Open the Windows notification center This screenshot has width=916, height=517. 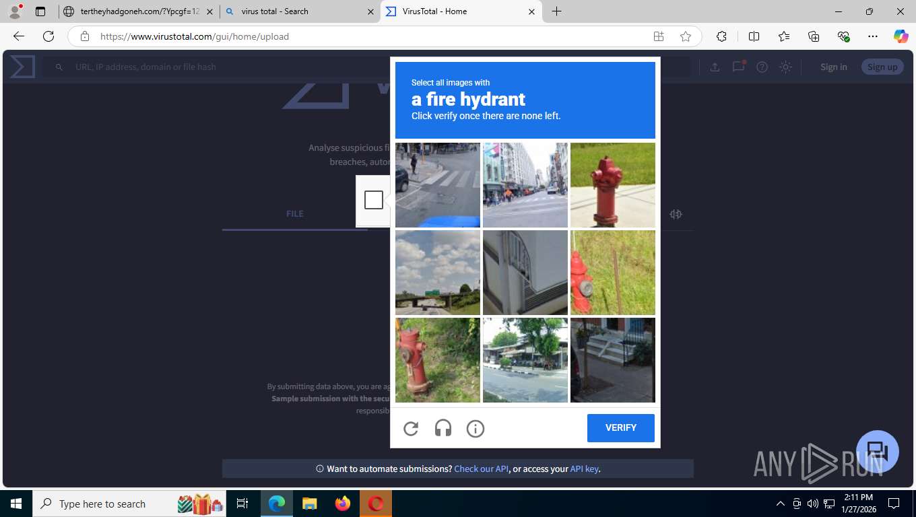pyautogui.click(x=894, y=504)
